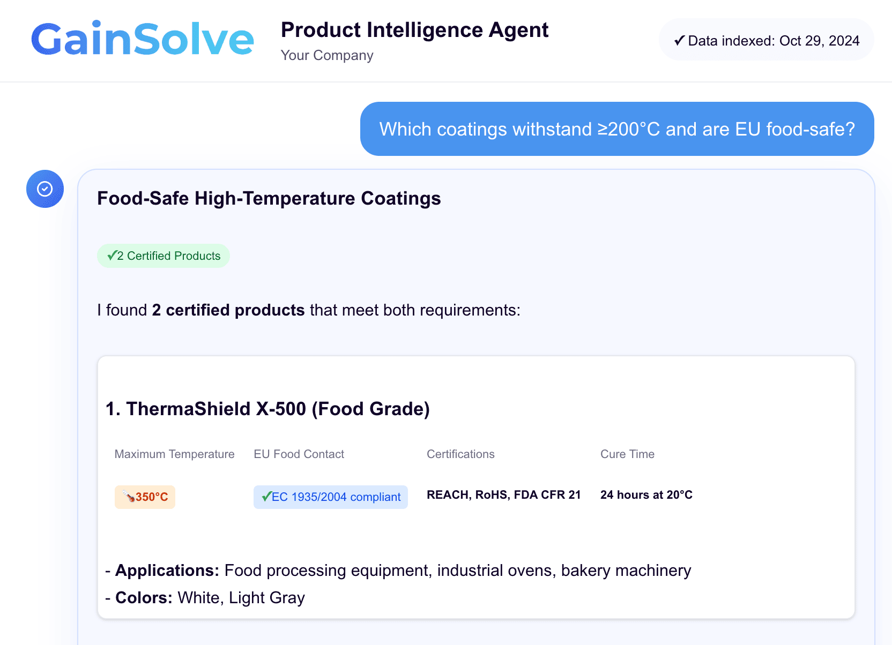The width and height of the screenshot is (892, 645).
Task: Open the ThermaShield X-500 product heading
Action: point(267,409)
